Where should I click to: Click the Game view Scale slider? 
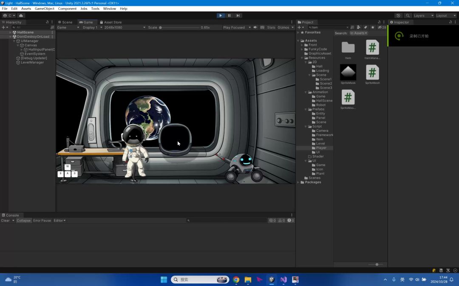tap(180, 28)
